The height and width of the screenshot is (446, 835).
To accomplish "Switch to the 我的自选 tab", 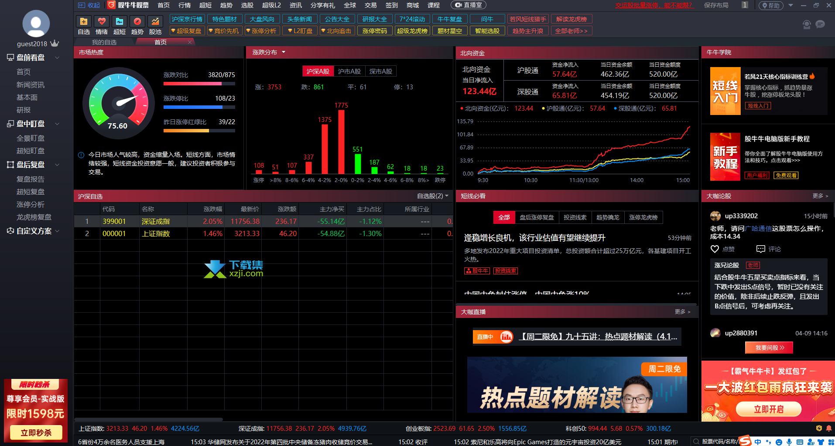I will tap(104, 42).
